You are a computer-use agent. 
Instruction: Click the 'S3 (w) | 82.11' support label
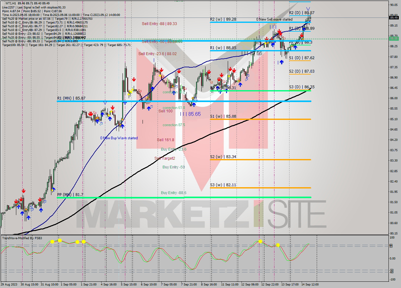pos(223,185)
